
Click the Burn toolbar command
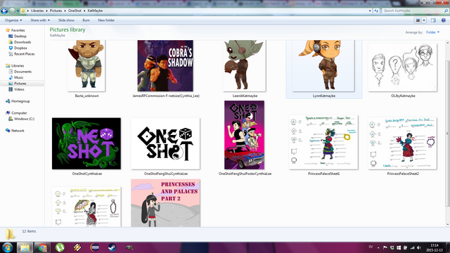[x=86, y=20]
